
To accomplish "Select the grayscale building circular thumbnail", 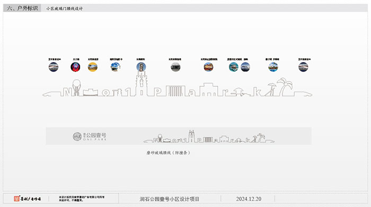I will [175, 67].
